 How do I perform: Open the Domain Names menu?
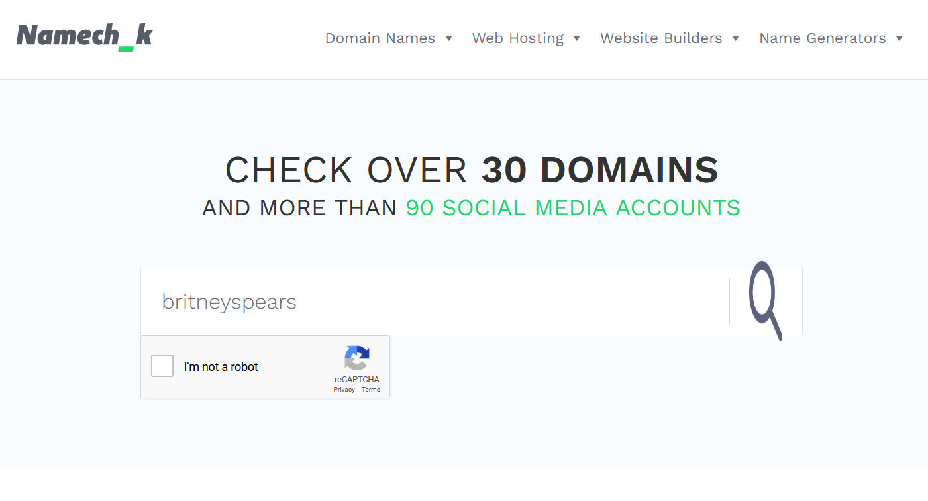[380, 38]
